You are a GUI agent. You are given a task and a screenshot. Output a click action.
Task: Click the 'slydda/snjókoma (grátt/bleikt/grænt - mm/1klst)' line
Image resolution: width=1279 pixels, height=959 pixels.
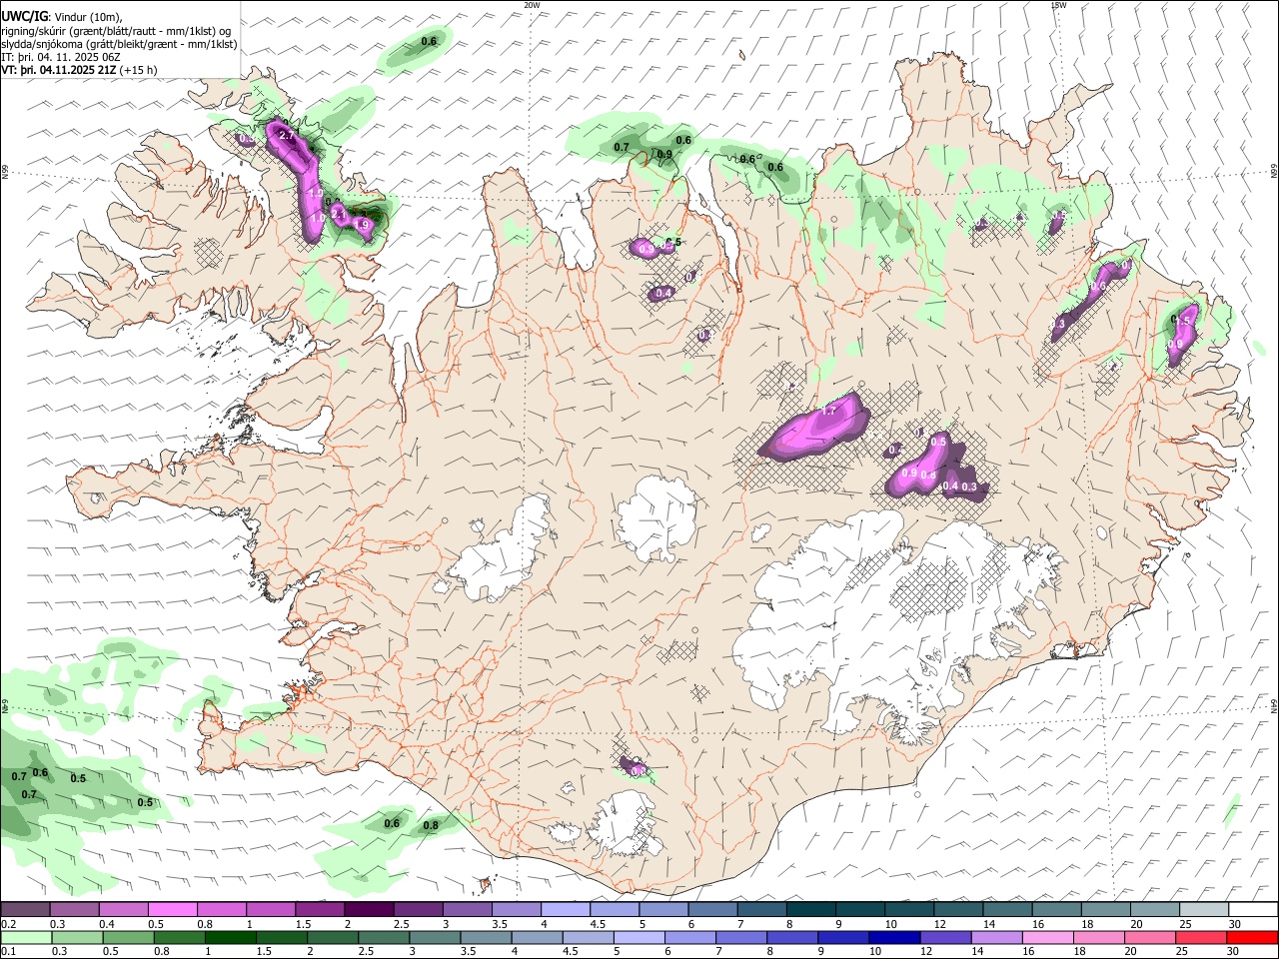[119, 44]
